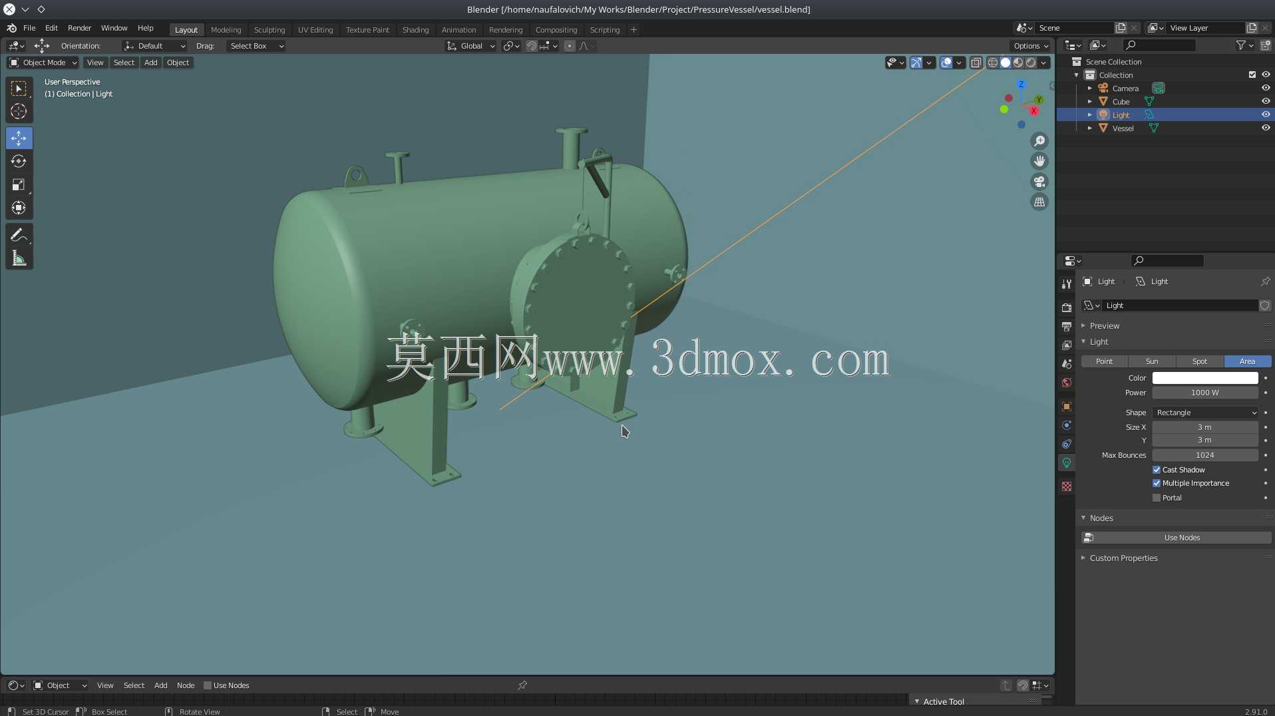The height and width of the screenshot is (716, 1275).
Task: Open the File menu
Action: point(29,28)
